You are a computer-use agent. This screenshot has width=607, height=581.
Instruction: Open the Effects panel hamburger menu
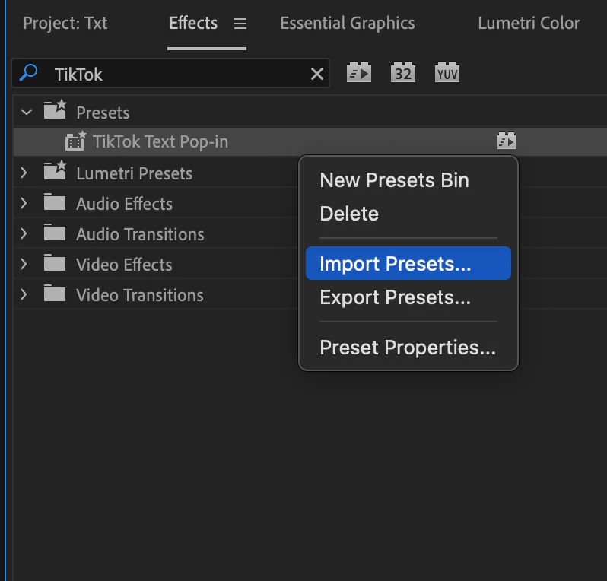point(240,24)
